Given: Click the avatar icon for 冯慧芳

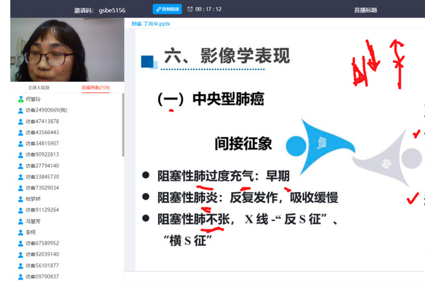Looking at the screenshot, I should tap(21, 221).
